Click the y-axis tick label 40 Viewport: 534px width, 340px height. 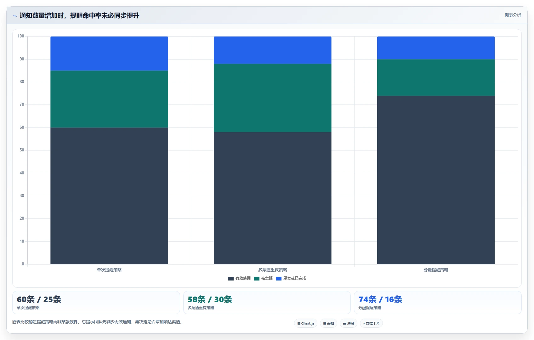22,173
